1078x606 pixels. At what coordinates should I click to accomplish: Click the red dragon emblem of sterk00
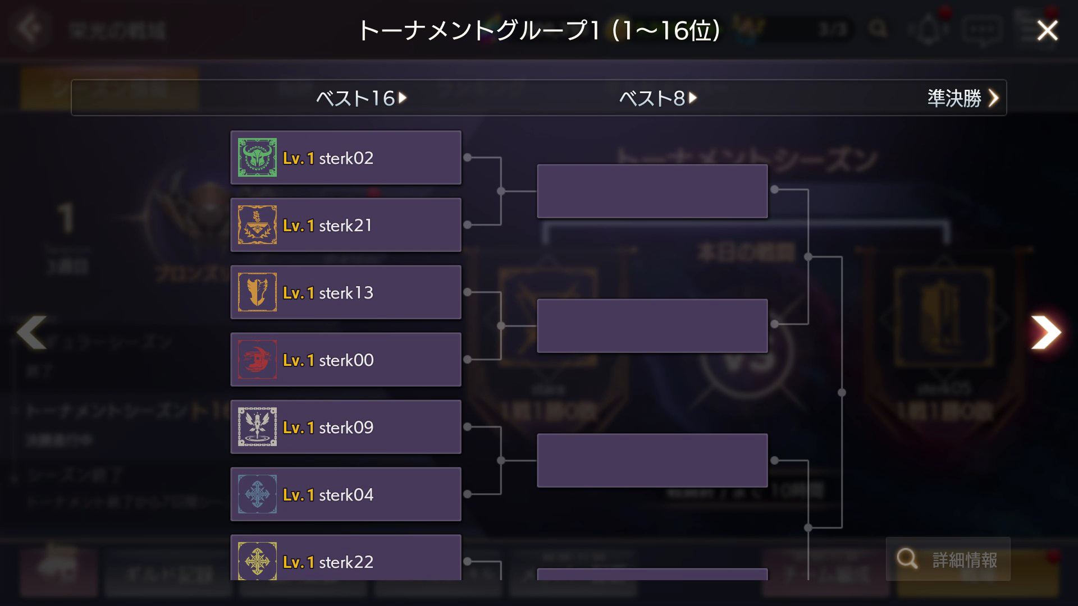pos(257,360)
